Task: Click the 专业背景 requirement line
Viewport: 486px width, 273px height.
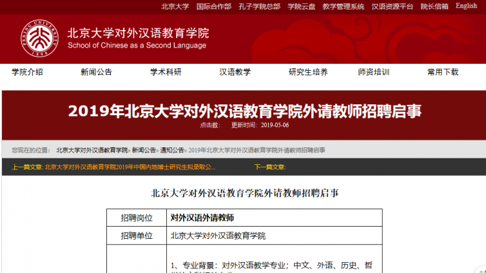Action: click(271, 265)
